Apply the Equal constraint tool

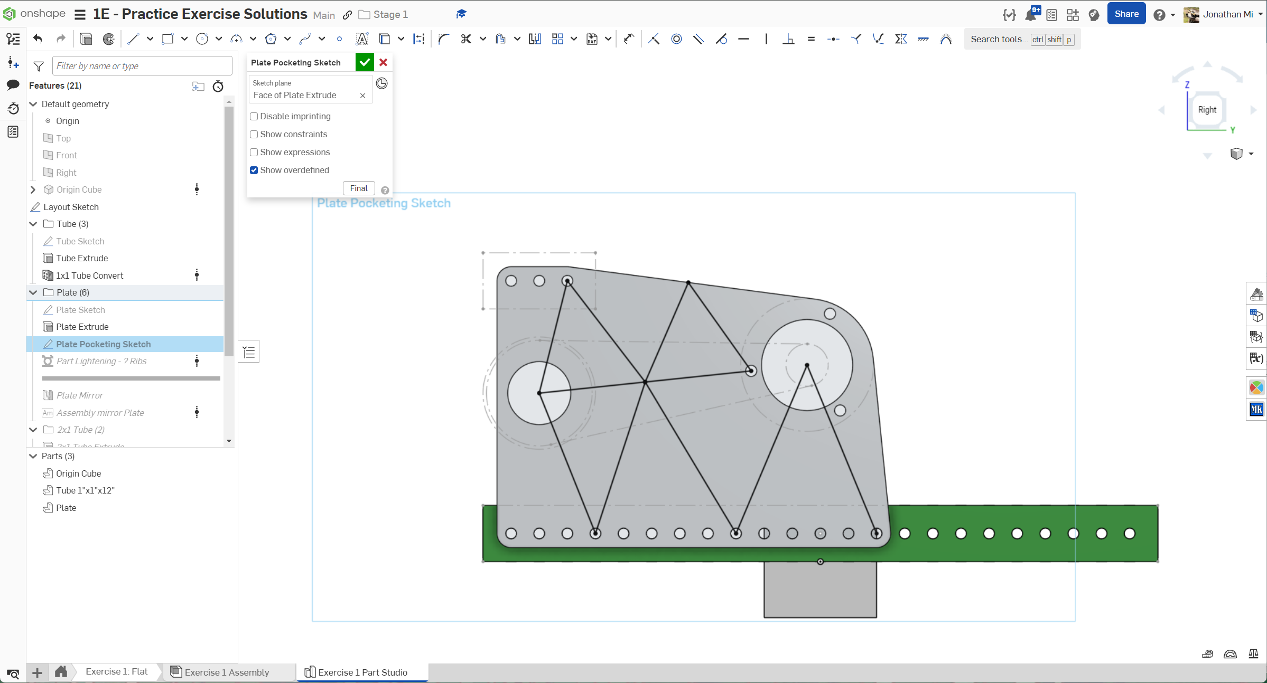pyautogui.click(x=811, y=39)
